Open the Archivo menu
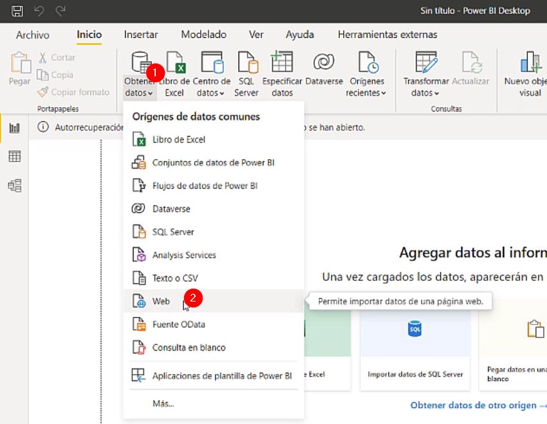The height and width of the screenshot is (424, 547). click(32, 35)
